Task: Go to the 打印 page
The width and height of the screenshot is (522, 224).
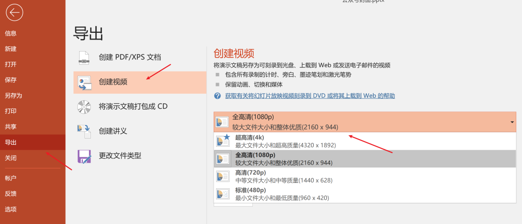Action: point(33,112)
